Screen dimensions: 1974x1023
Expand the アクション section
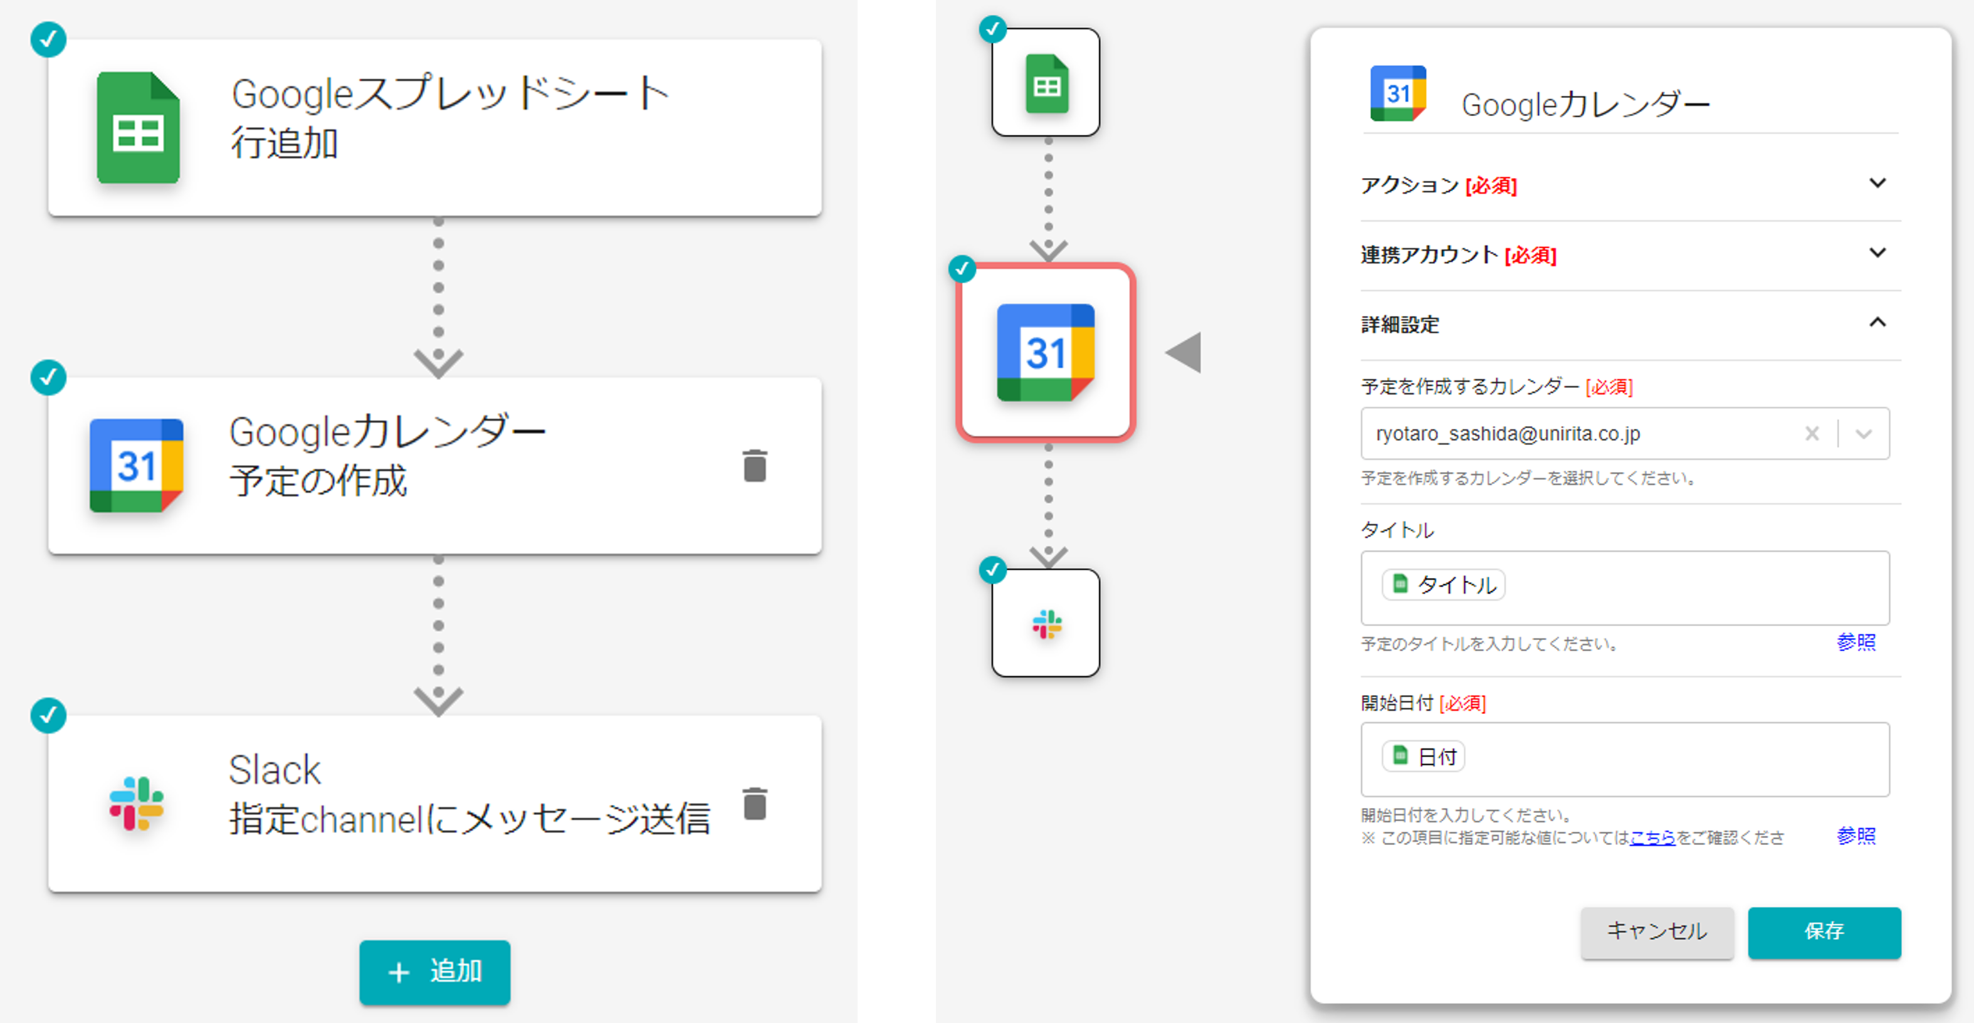tap(1877, 183)
